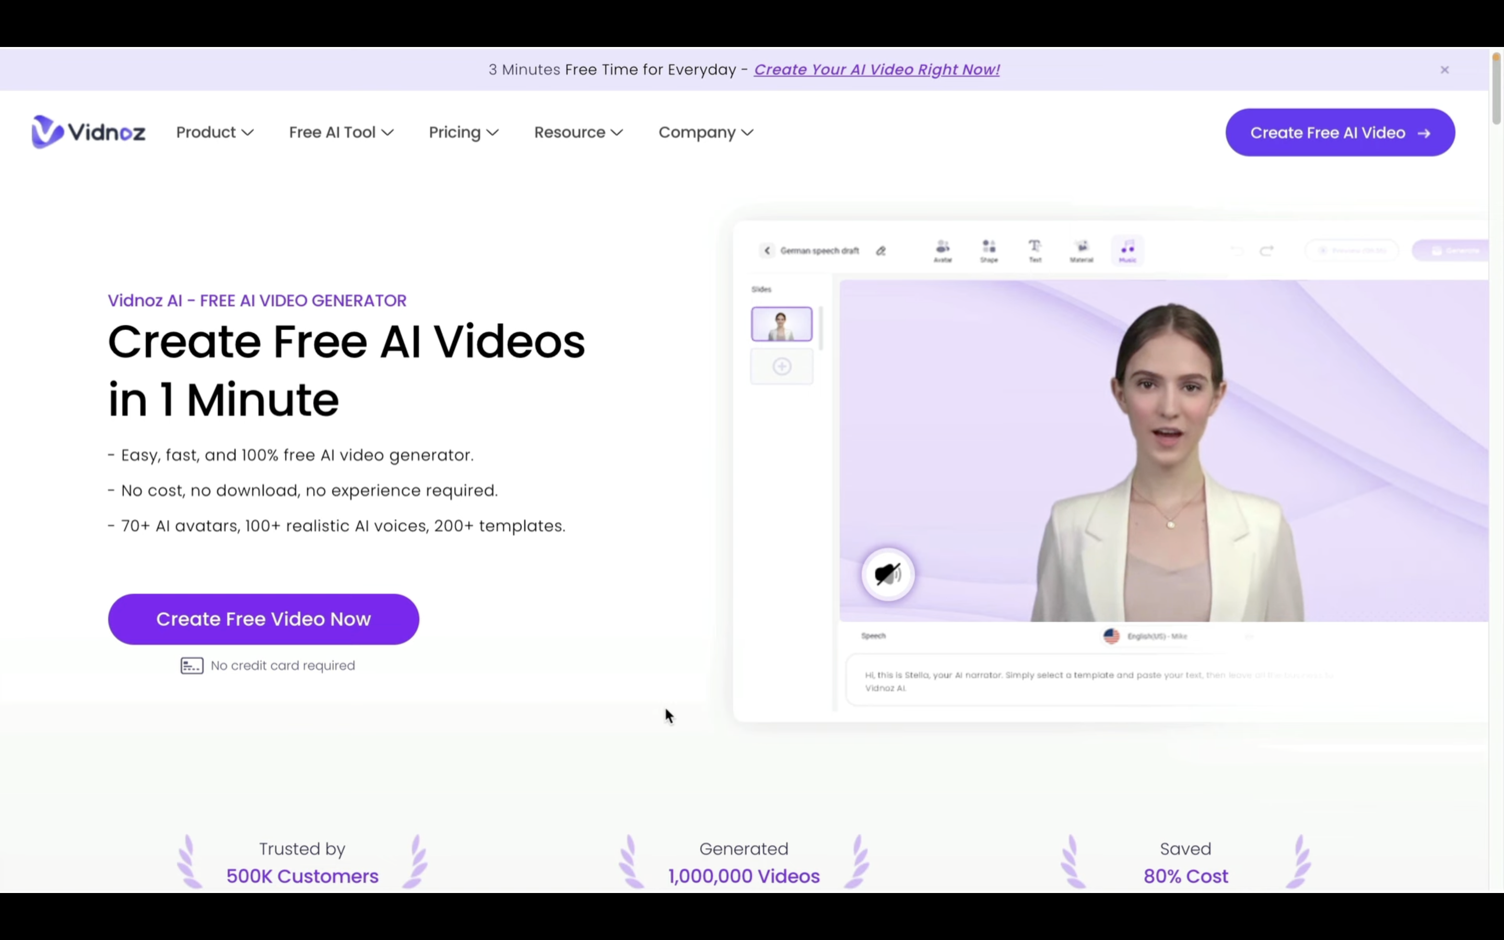Click the German speech draft title
Image resolution: width=1504 pixels, height=940 pixels.
[x=819, y=251]
